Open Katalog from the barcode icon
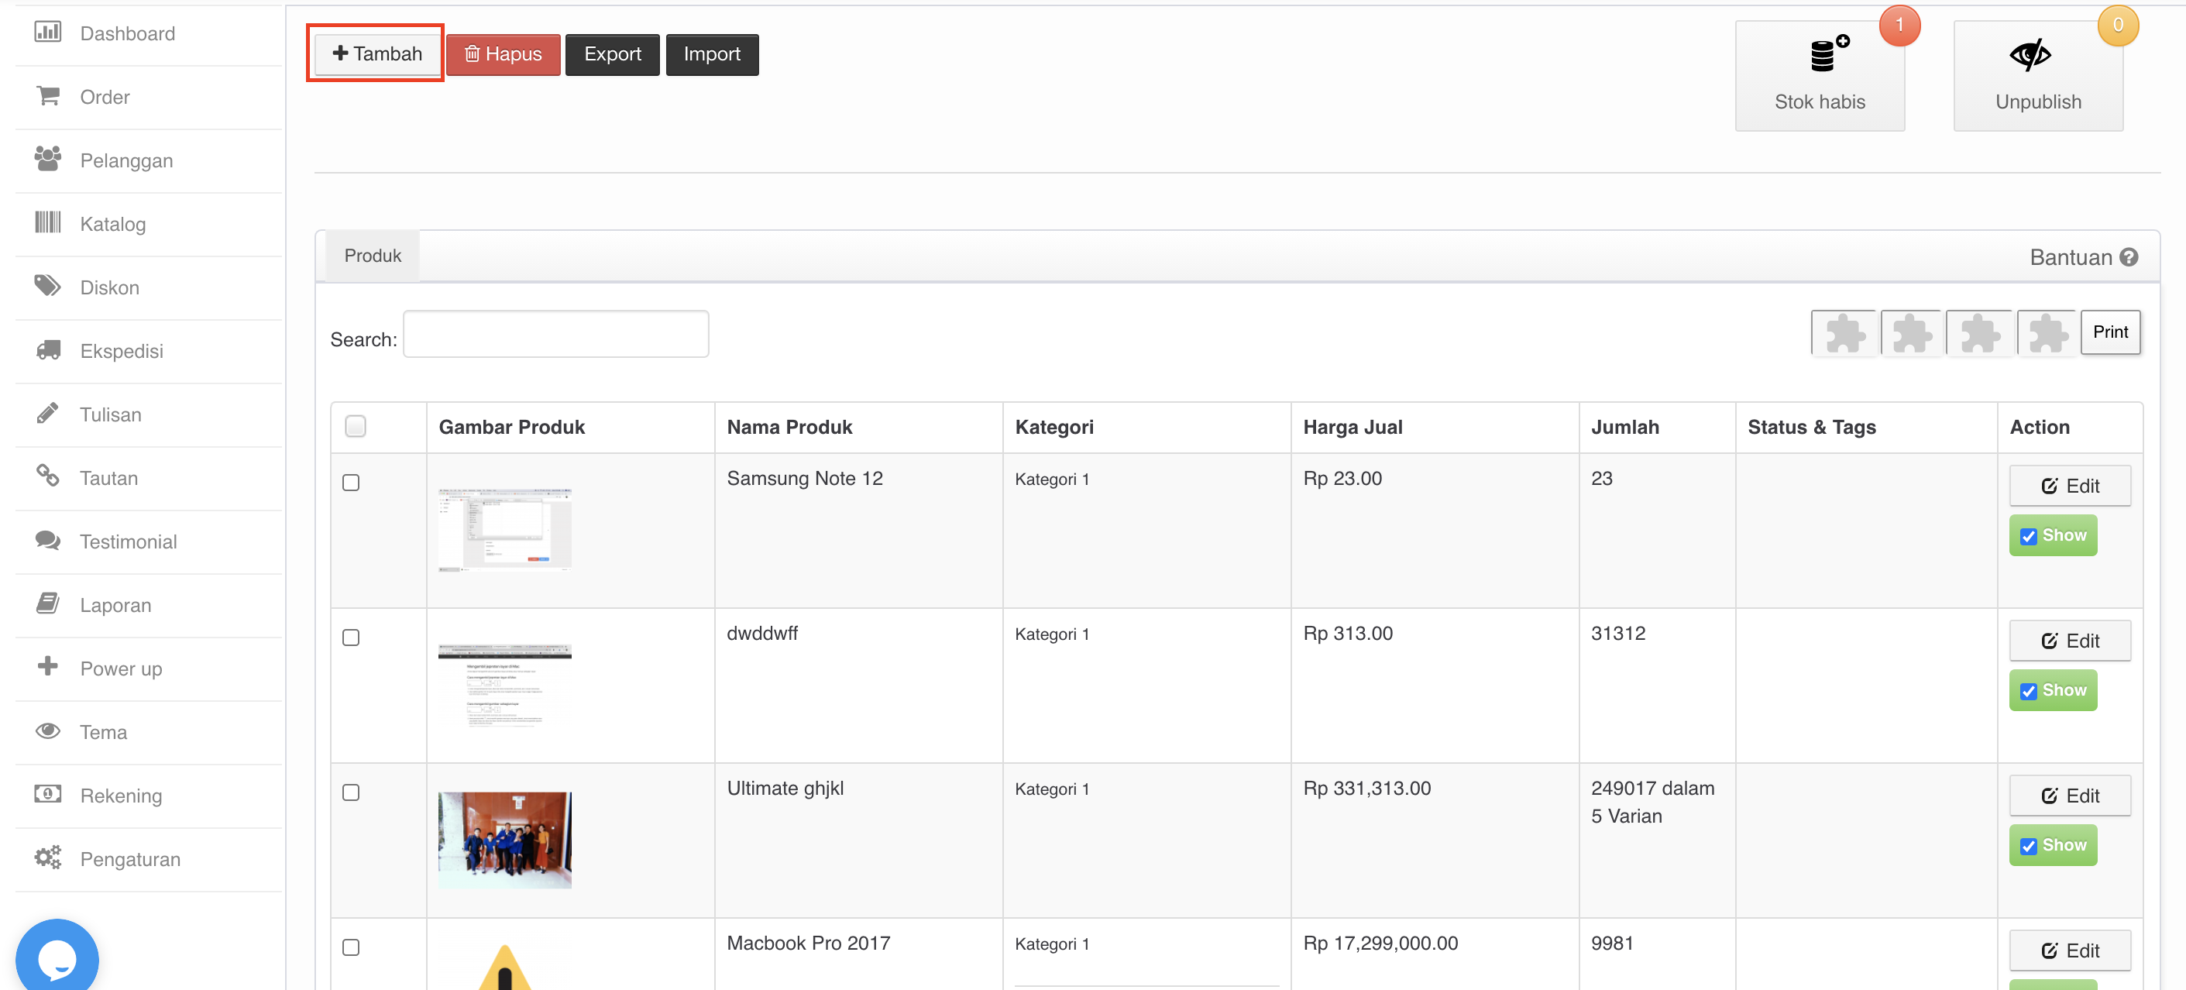Screen dimensions: 2186x990 tap(47, 223)
